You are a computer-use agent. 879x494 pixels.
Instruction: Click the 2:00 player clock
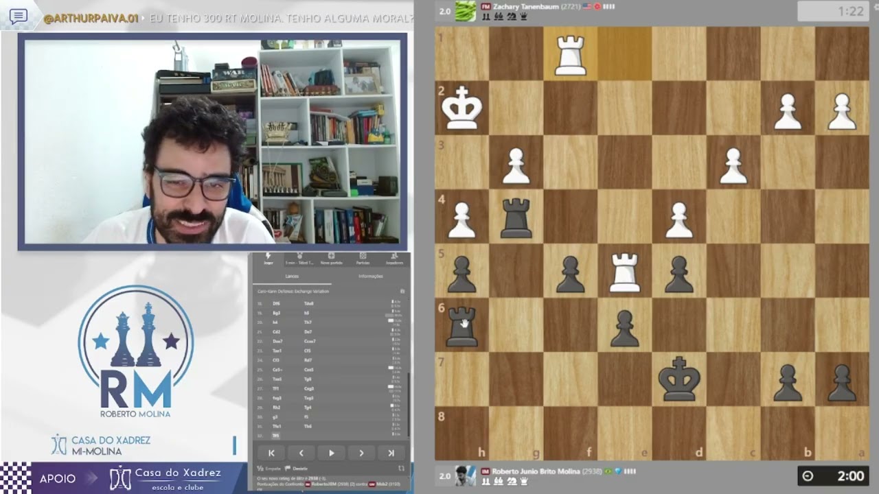pos(833,476)
